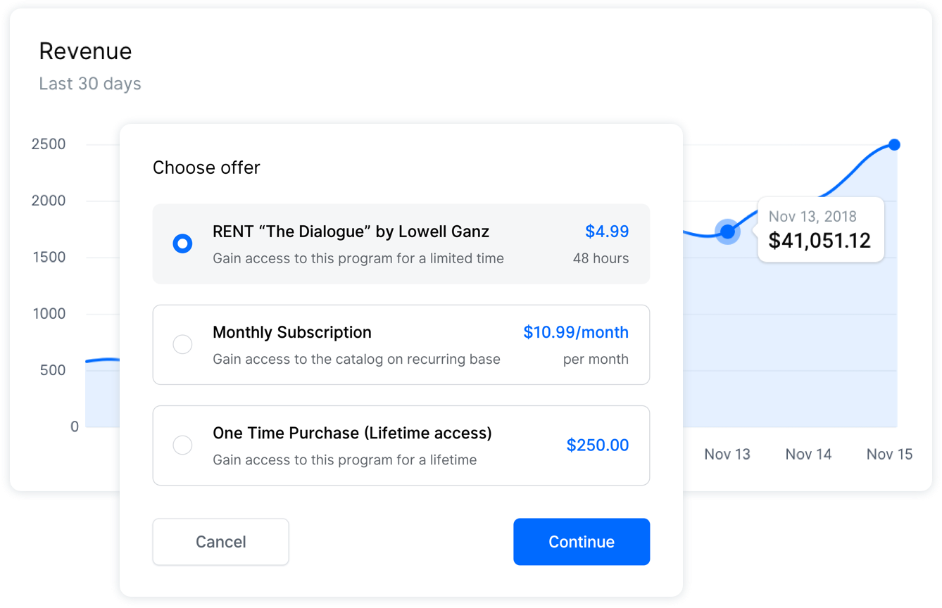Click the chart endpoint dot at Nov 15

click(894, 145)
